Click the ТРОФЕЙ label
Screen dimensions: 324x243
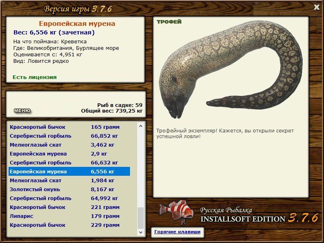[169, 22]
